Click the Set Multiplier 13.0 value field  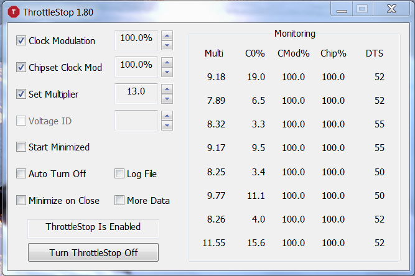click(x=136, y=94)
